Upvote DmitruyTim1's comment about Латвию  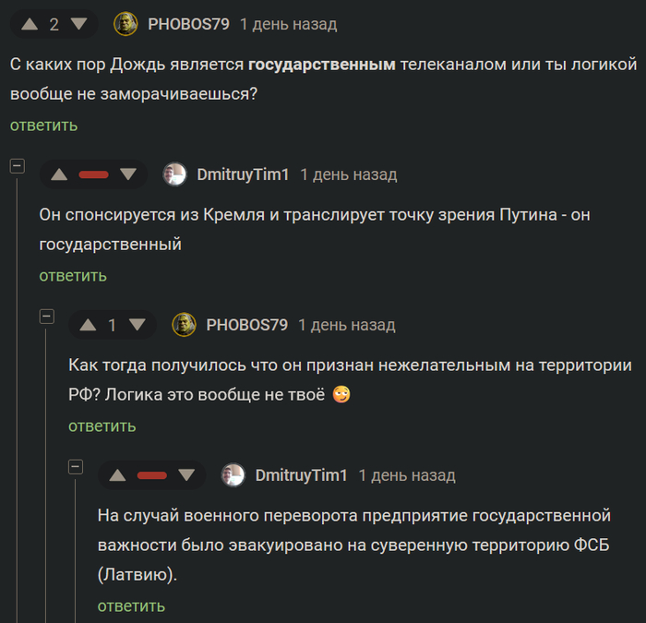click(x=117, y=475)
